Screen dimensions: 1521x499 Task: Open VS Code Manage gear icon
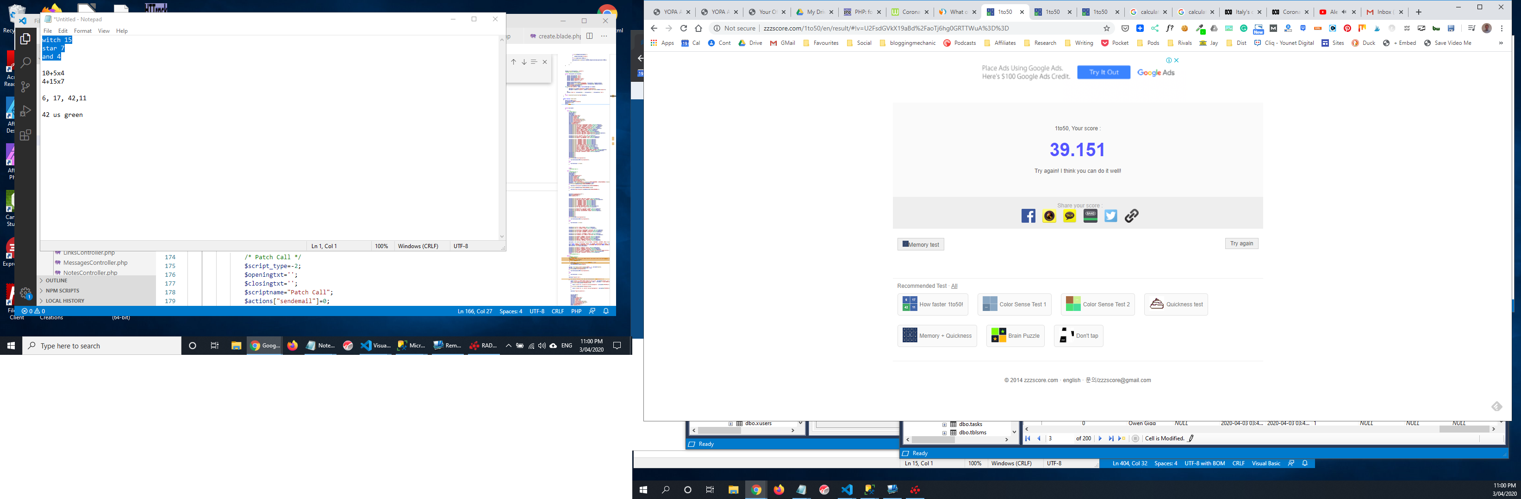[25, 293]
